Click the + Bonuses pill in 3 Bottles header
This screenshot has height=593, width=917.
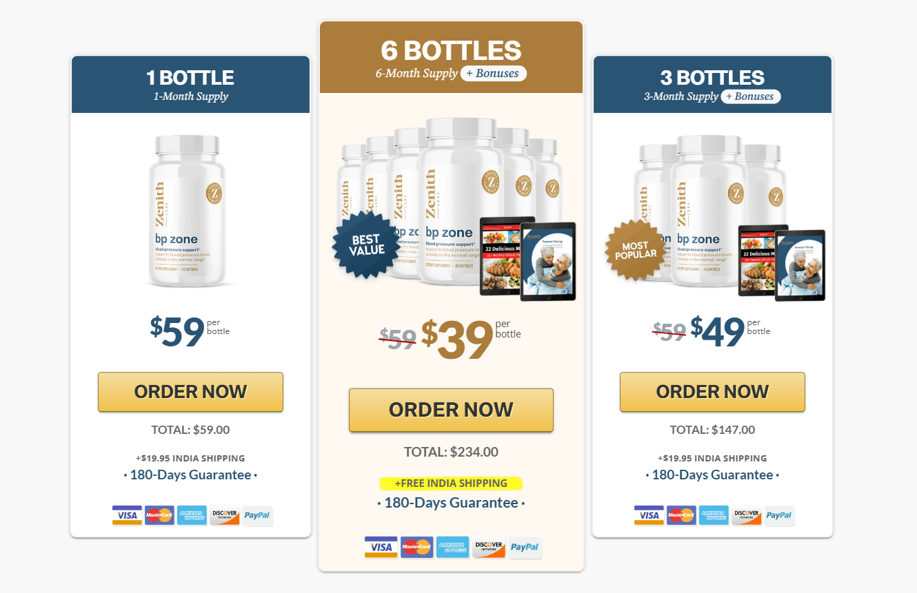click(x=751, y=96)
